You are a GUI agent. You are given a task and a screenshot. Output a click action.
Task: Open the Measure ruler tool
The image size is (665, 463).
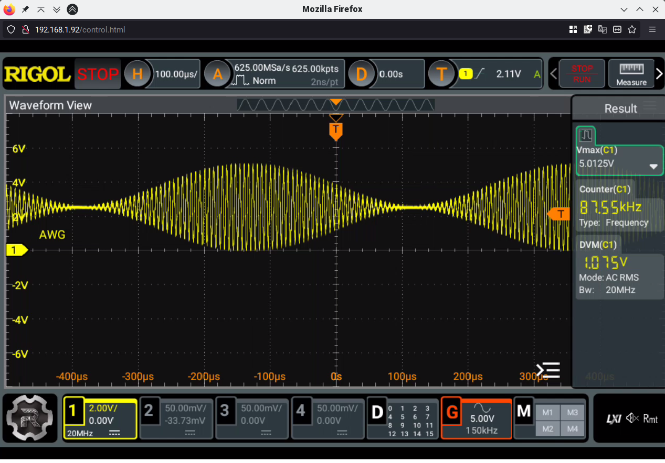(x=631, y=74)
